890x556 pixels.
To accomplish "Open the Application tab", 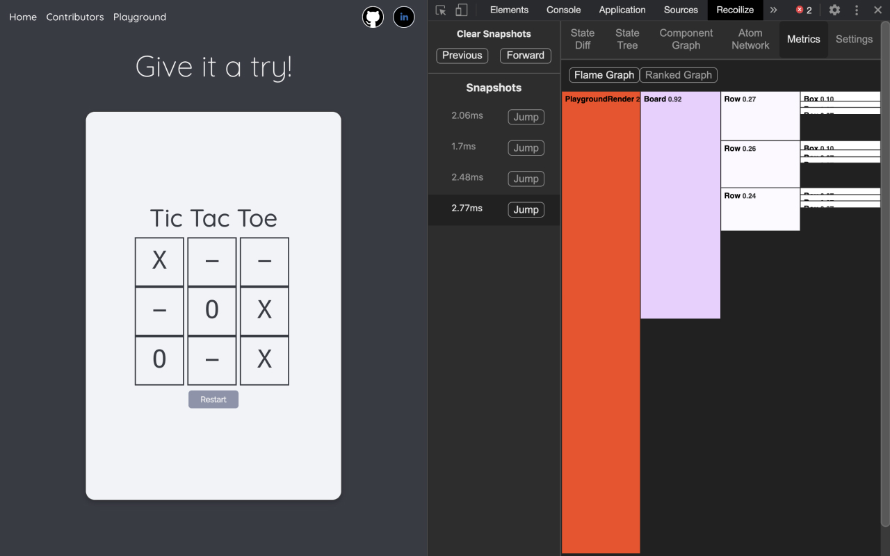I will [x=622, y=10].
